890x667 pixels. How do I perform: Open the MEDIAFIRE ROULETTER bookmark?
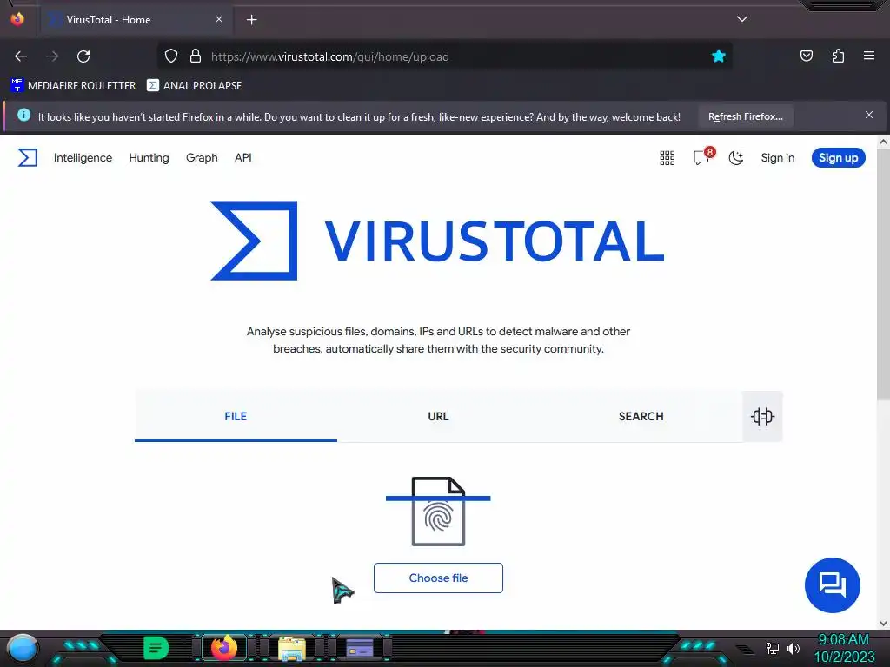pyautogui.click(x=73, y=86)
